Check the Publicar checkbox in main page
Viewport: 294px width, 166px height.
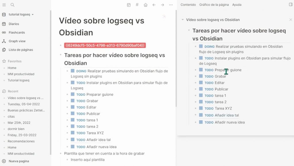[73, 113]
